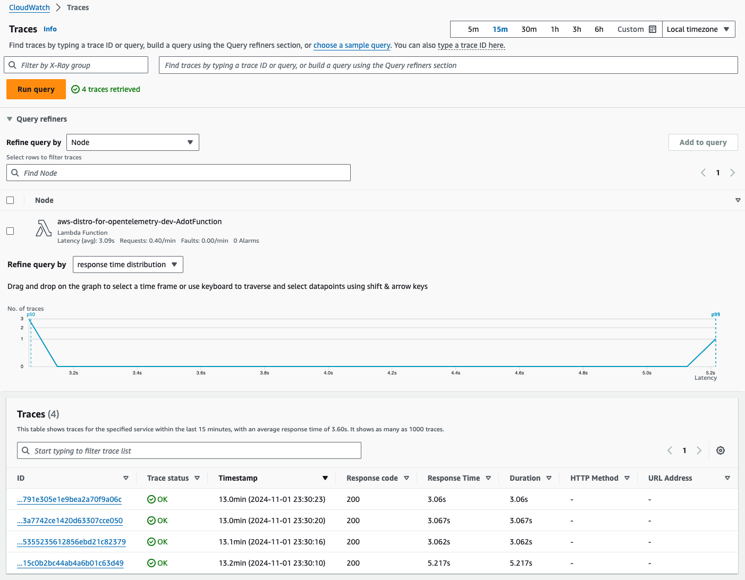745x580 pixels.
Task: Open trace ...5355235612856ebd21c82379
Action: pyautogui.click(x=71, y=542)
